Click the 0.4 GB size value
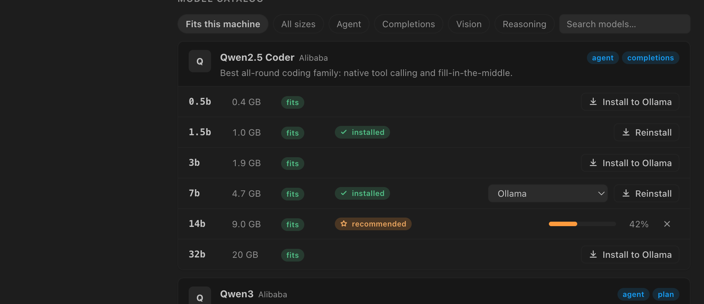Viewport: 704px width, 304px height. click(246, 102)
